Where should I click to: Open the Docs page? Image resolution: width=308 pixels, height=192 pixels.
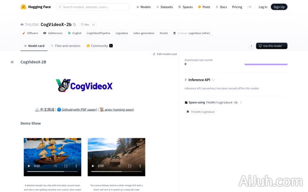click(221, 7)
